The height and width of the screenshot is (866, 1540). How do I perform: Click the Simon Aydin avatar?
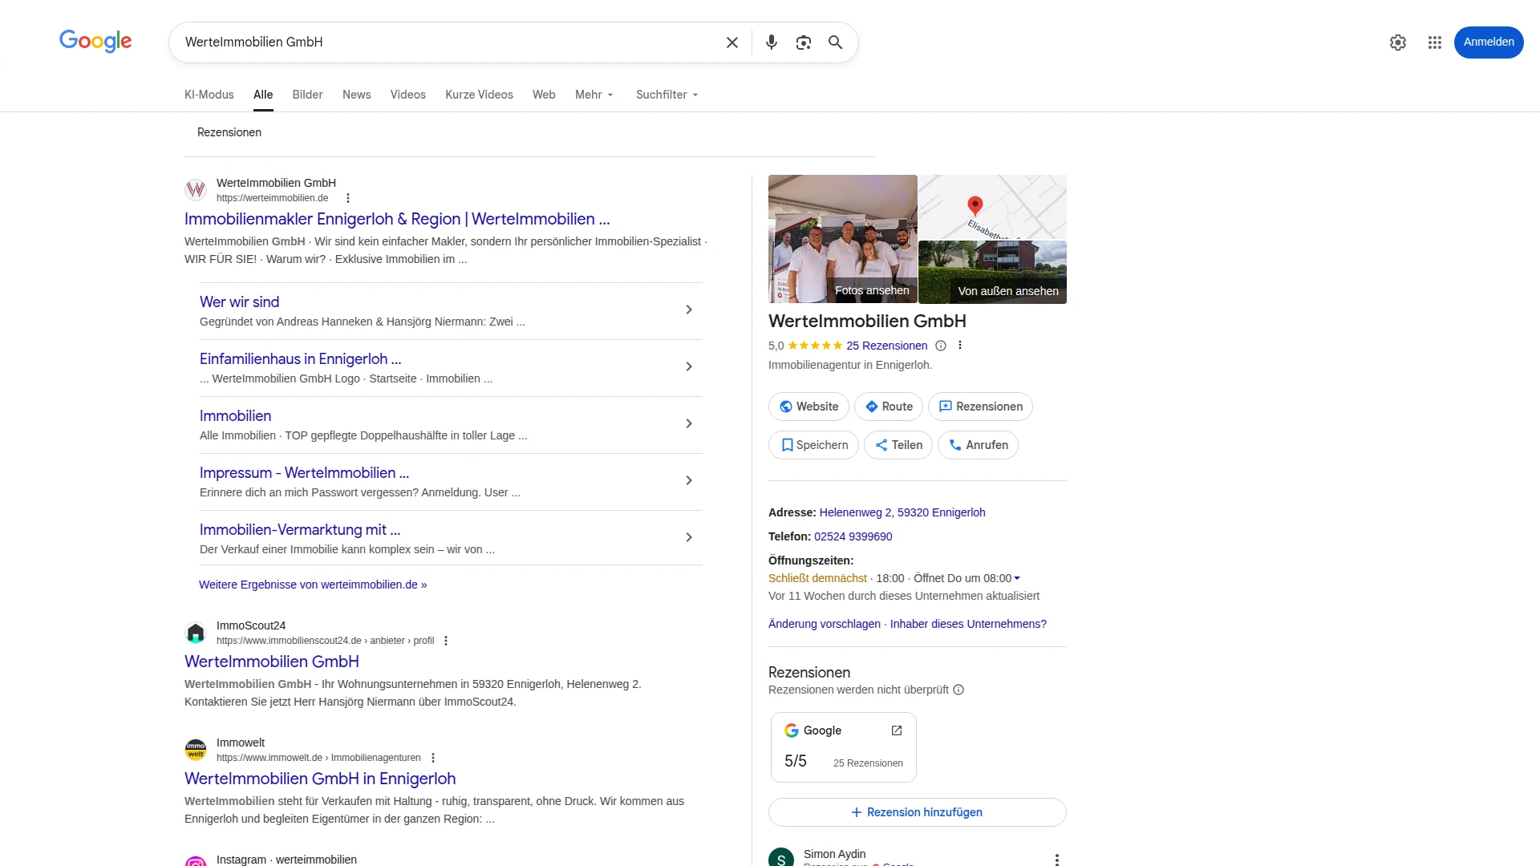tap(781, 856)
